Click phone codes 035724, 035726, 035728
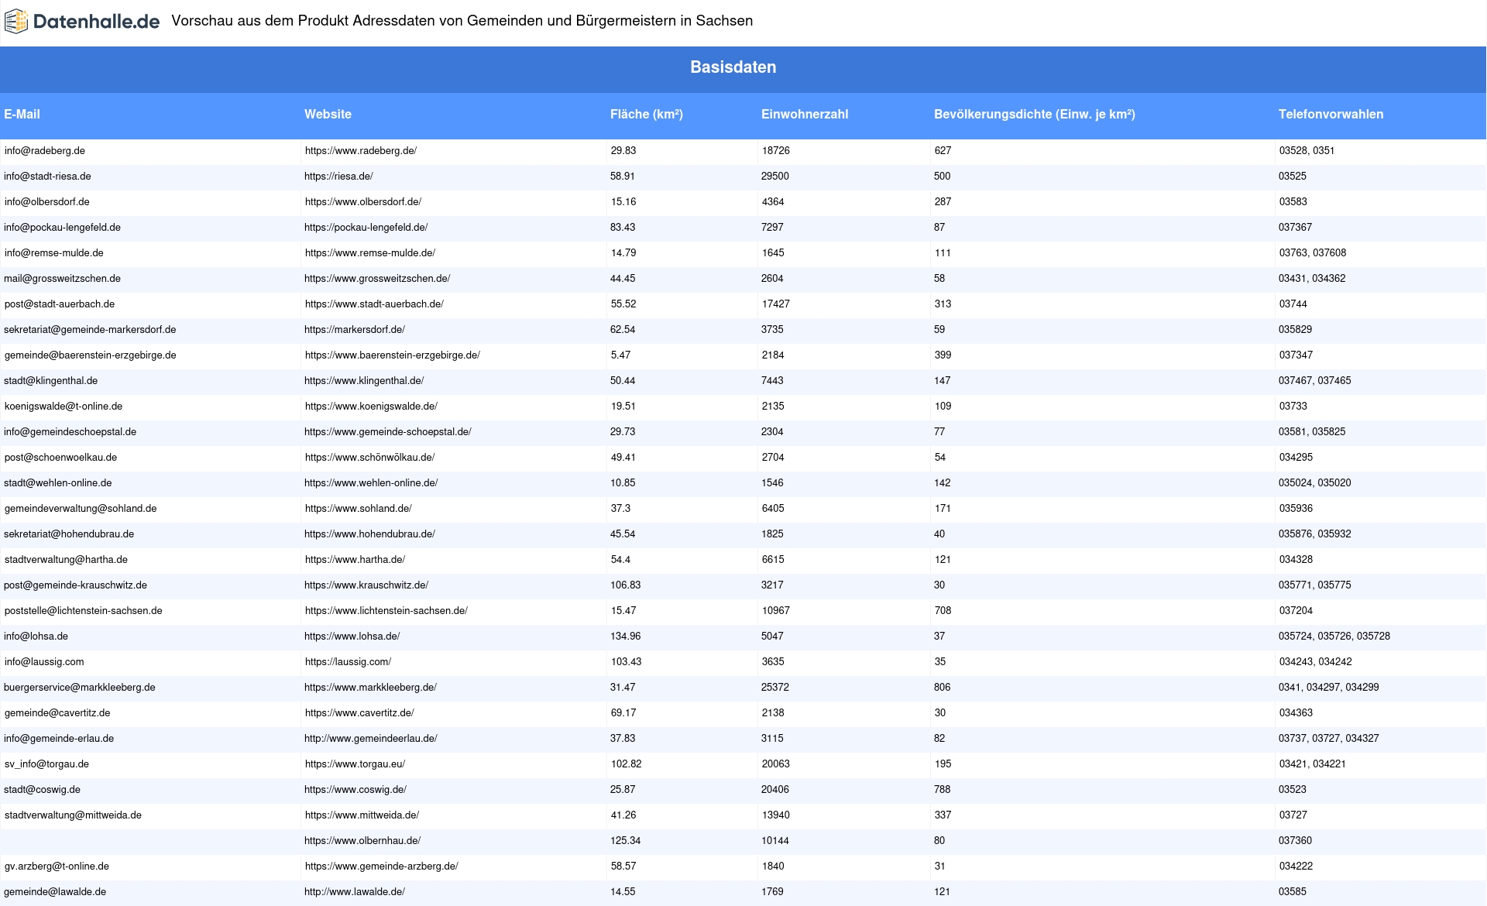The width and height of the screenshot is (1487, 906). point(1334,637)
